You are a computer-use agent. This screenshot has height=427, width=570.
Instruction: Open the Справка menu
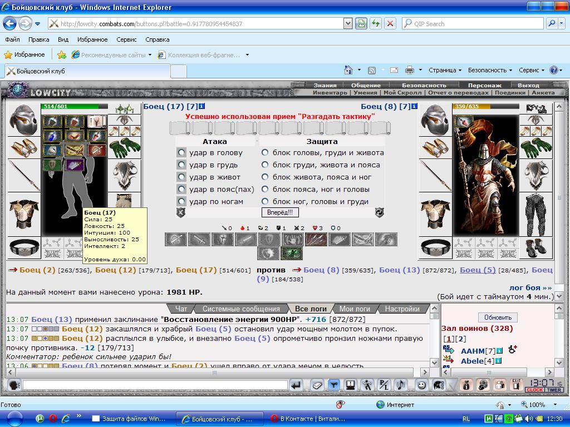157,39
